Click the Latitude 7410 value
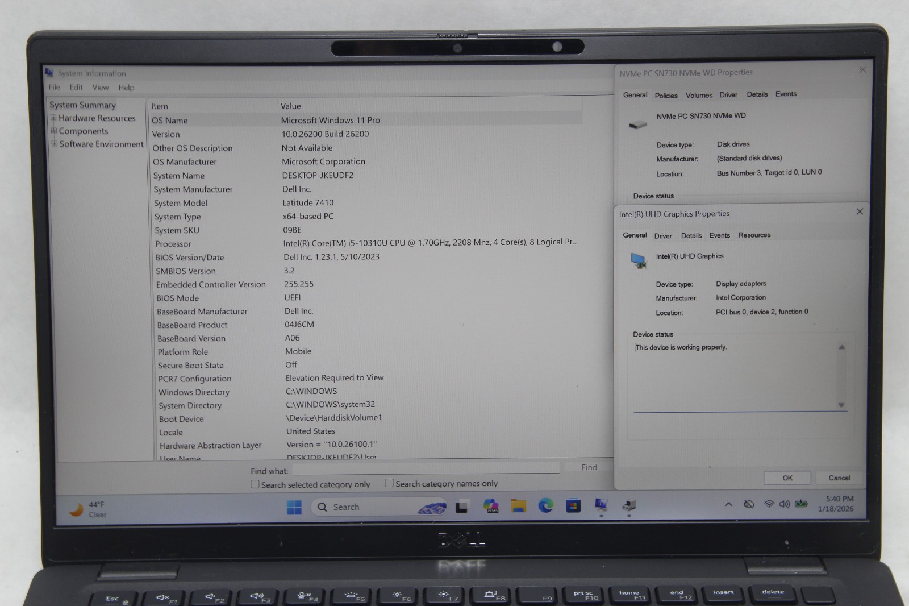Image resolution: width=909 pixels, height=606 pixels. coord(308,203)
